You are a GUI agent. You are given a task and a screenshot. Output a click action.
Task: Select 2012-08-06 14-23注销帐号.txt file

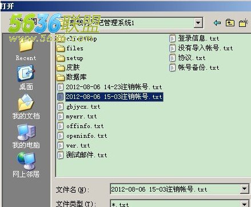110,87
